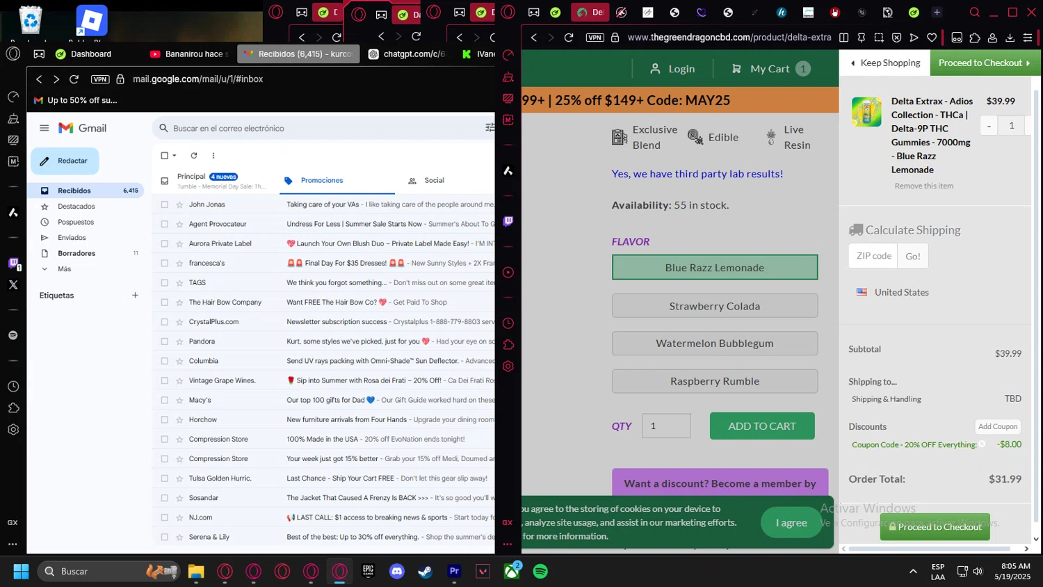The height and width of the screenshot is (587, 1043).
Task: Select Strawberry Colada flavor
Action: 715,306
